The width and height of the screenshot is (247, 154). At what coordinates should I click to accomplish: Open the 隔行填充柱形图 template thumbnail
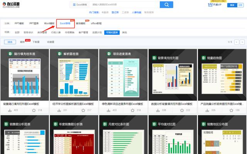click(x=25, y=75)
